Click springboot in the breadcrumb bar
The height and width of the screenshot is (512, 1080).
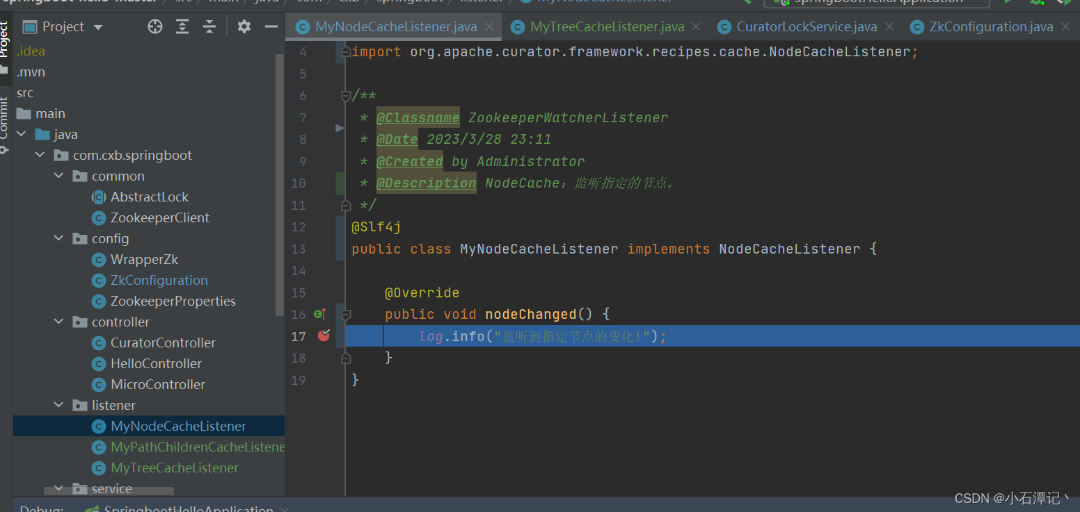pyautogui.click(x=409, y=2)
